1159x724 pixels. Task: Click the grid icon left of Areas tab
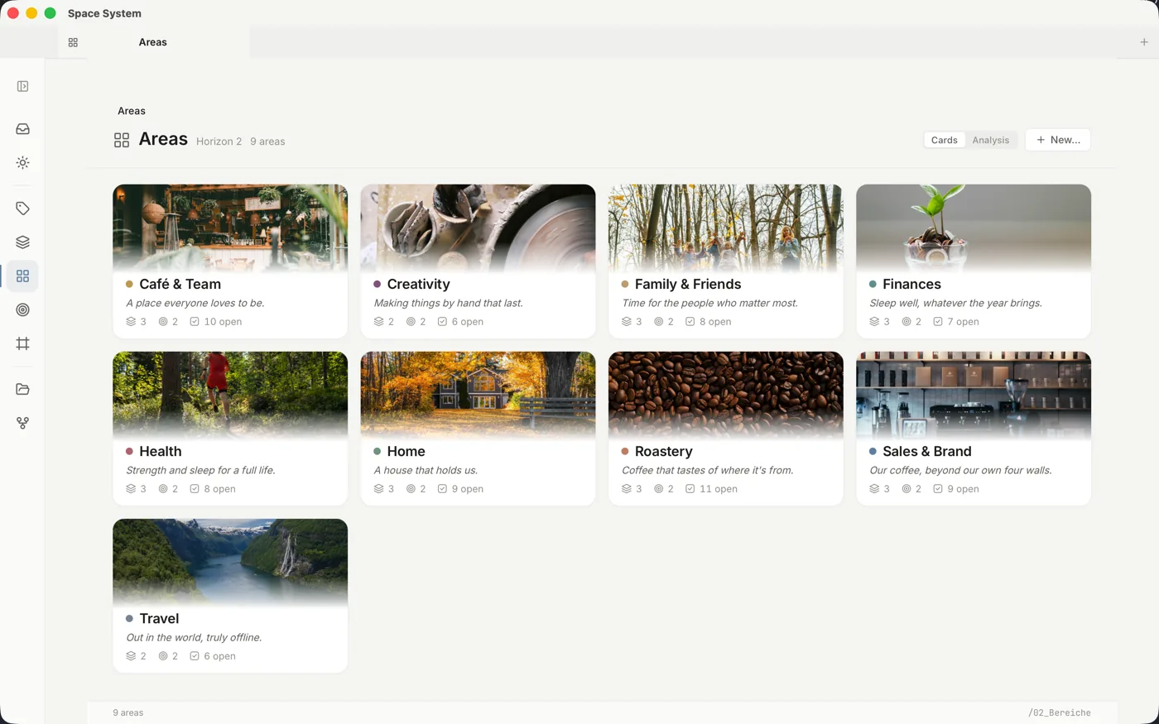coord(73,42)
